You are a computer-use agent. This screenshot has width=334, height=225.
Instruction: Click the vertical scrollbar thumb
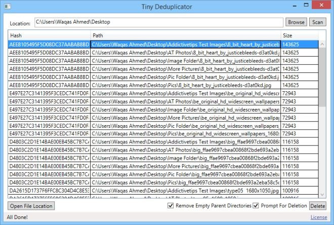pos(322,77)
